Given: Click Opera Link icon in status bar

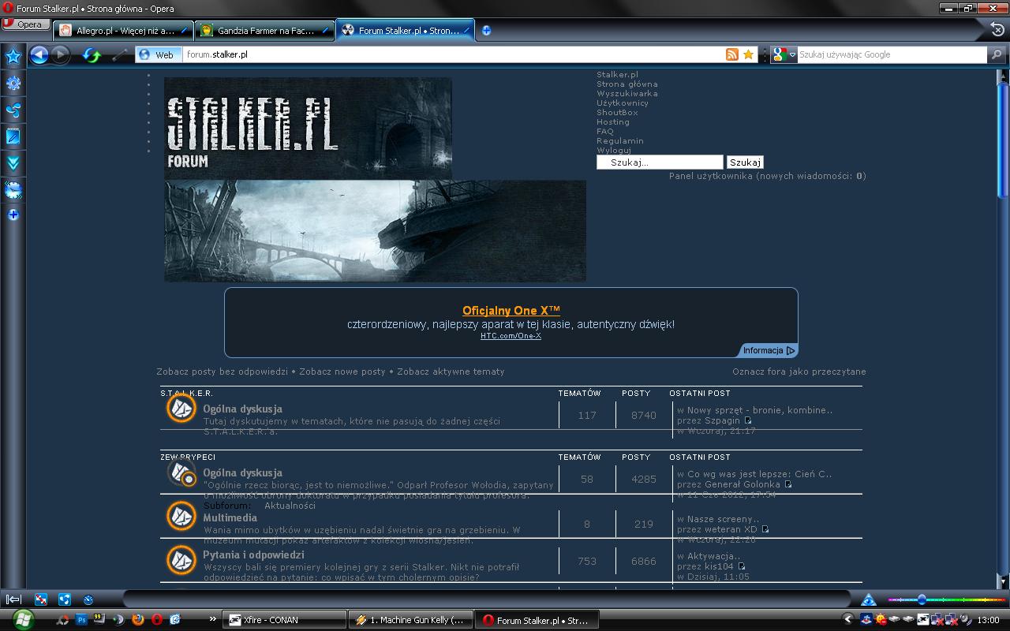Looking at the screenshot, I should 41,599.
